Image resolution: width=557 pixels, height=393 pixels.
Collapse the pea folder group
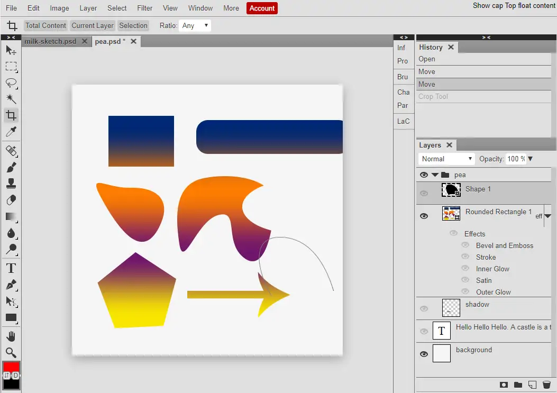(x=435, y=175)
